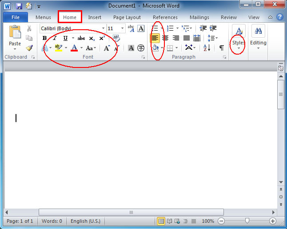Click the Styles button
Screen dimensions: 287x229
[239, 38]
